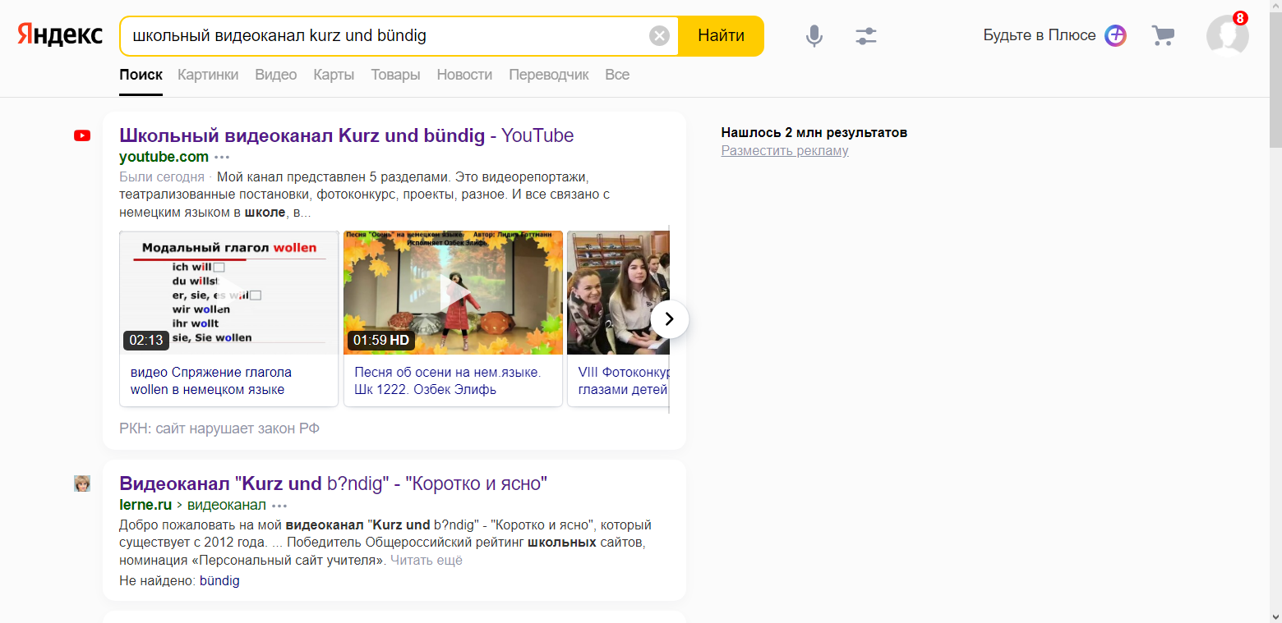Image resolution: width=1282 pixels, height=623 pixels.
Task: Open 'VIII Фотоконкурс глазами детей' video title
Action: click(623, 381)
